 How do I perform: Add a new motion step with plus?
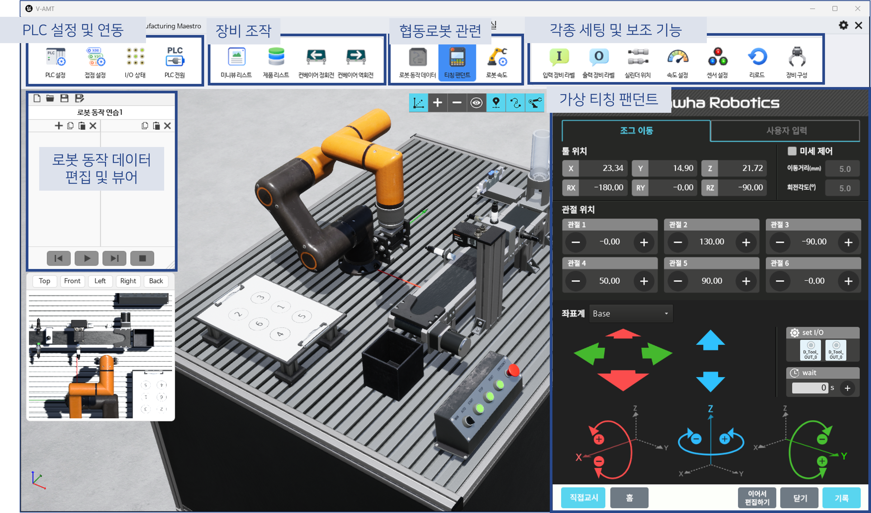pos(59,125)
